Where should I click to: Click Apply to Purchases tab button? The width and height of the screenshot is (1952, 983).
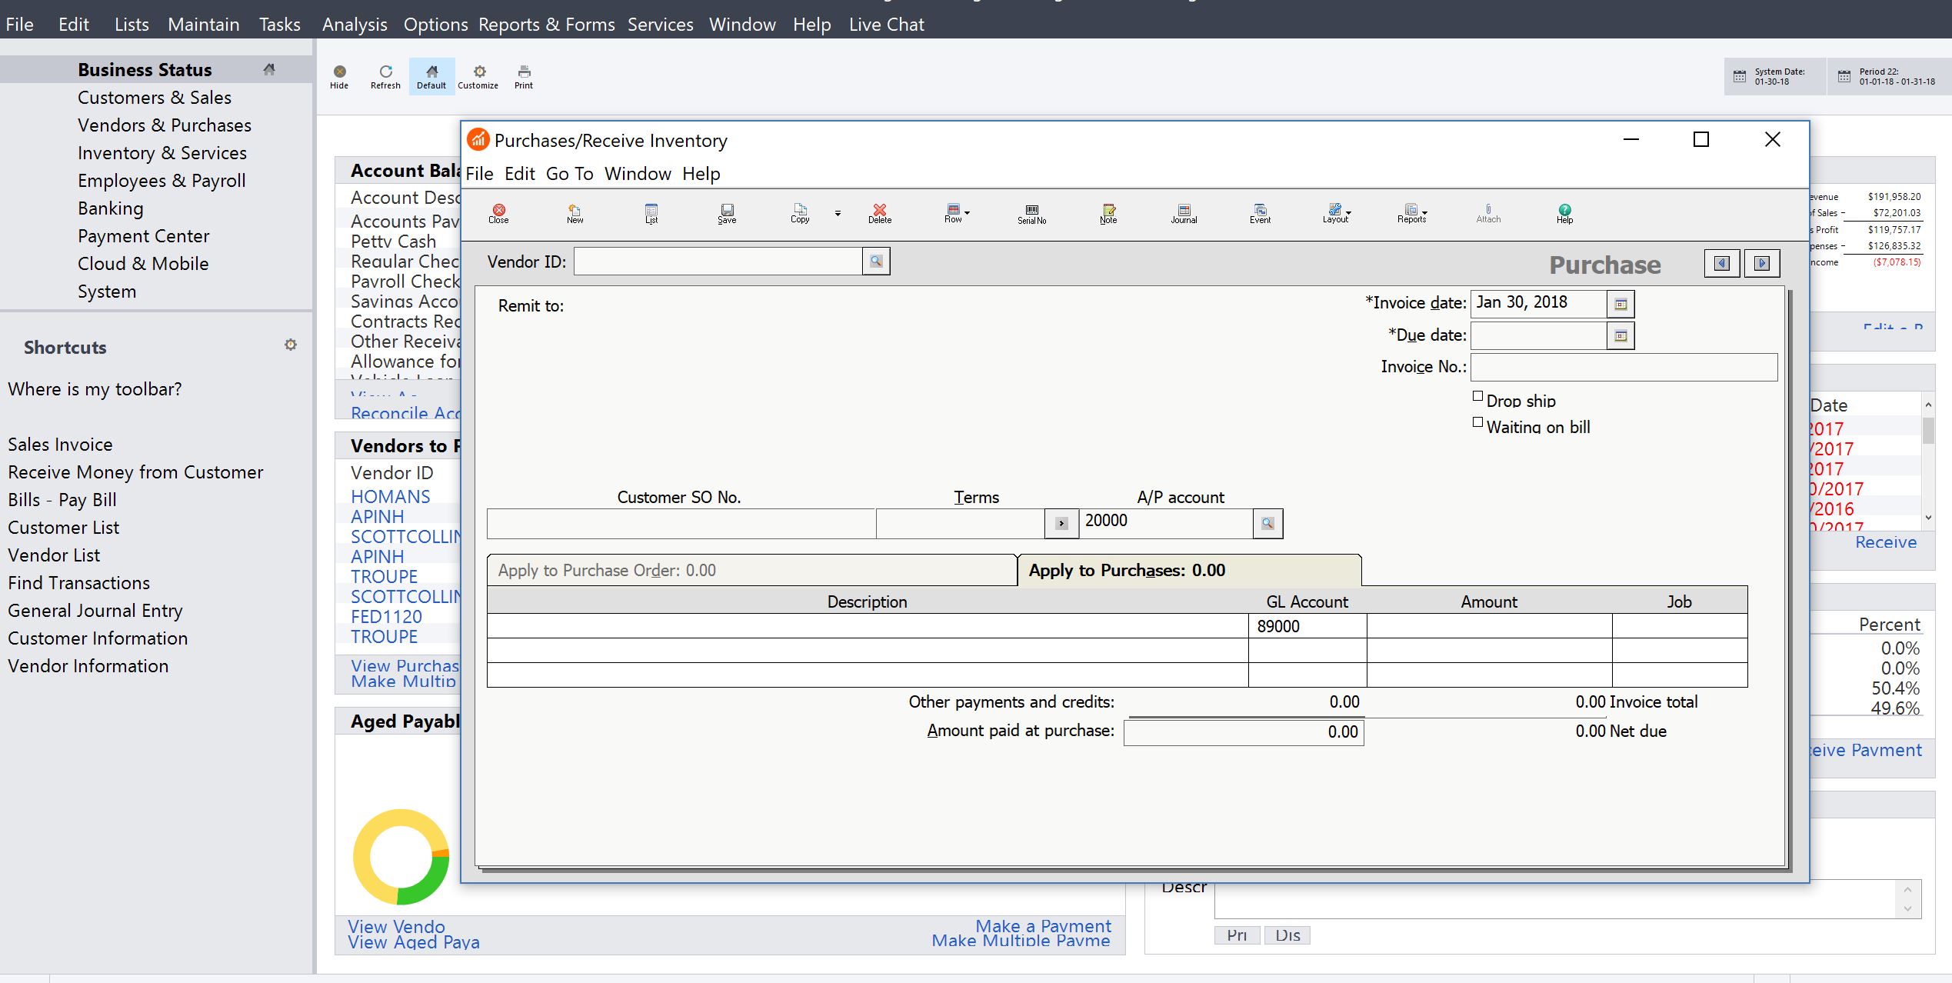pyautogui.click(x=1190, y=571)
